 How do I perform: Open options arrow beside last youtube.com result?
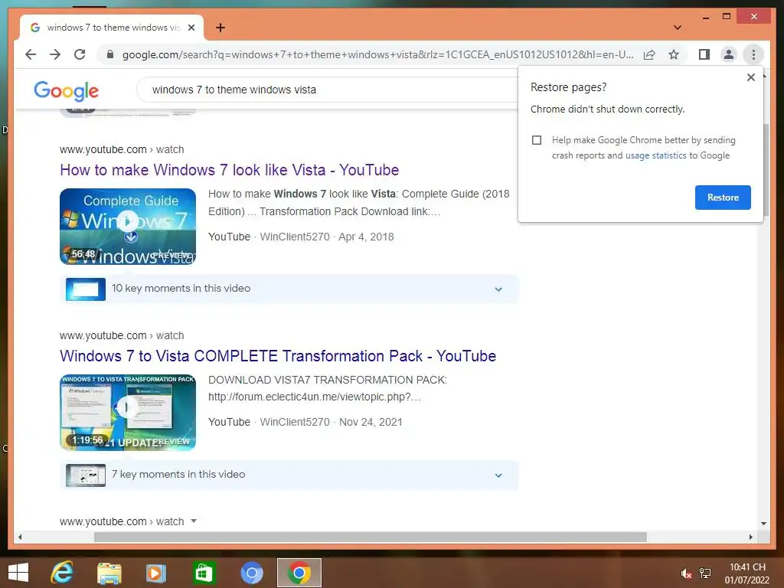(194, 521)
